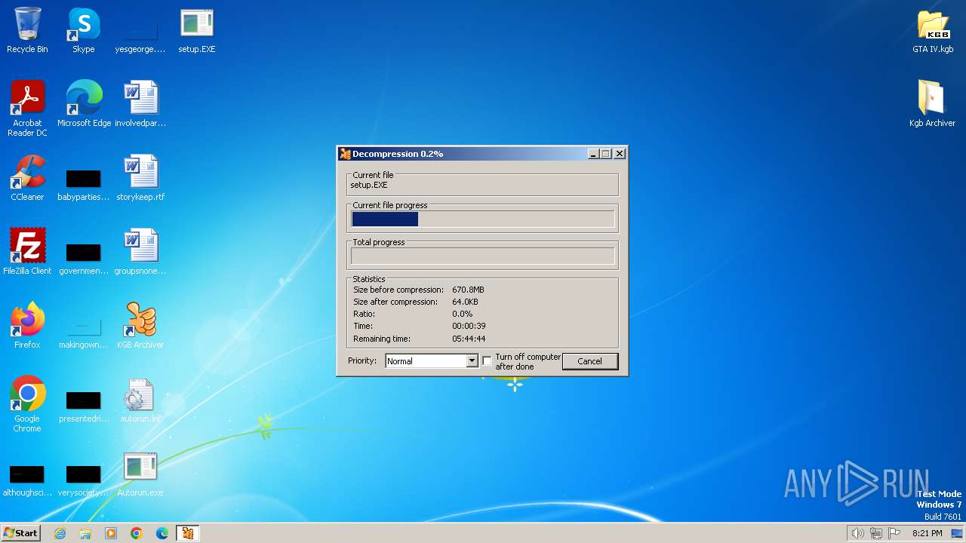The width and height of the screenshot is (966, 543).
Task: Open the Start menu
Action: click(20, 533)
